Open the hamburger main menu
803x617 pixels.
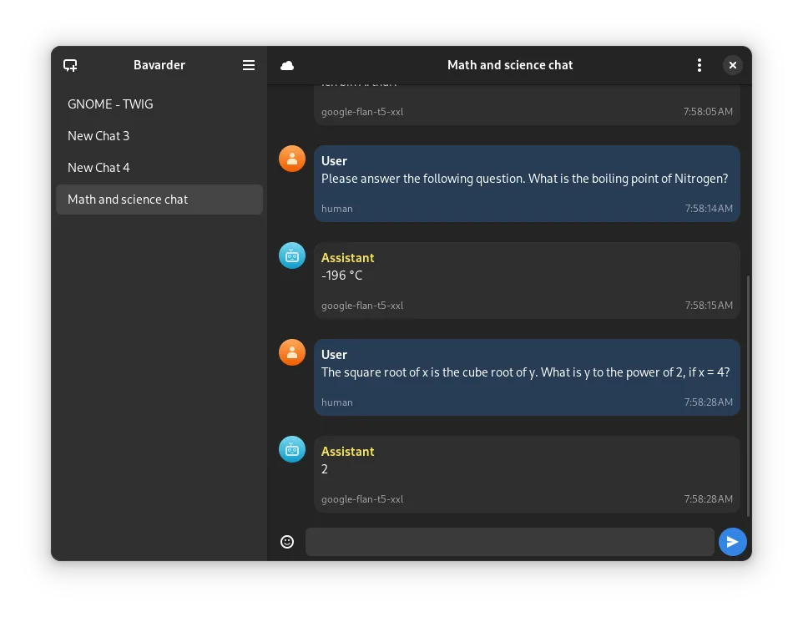tap(249, 65)
